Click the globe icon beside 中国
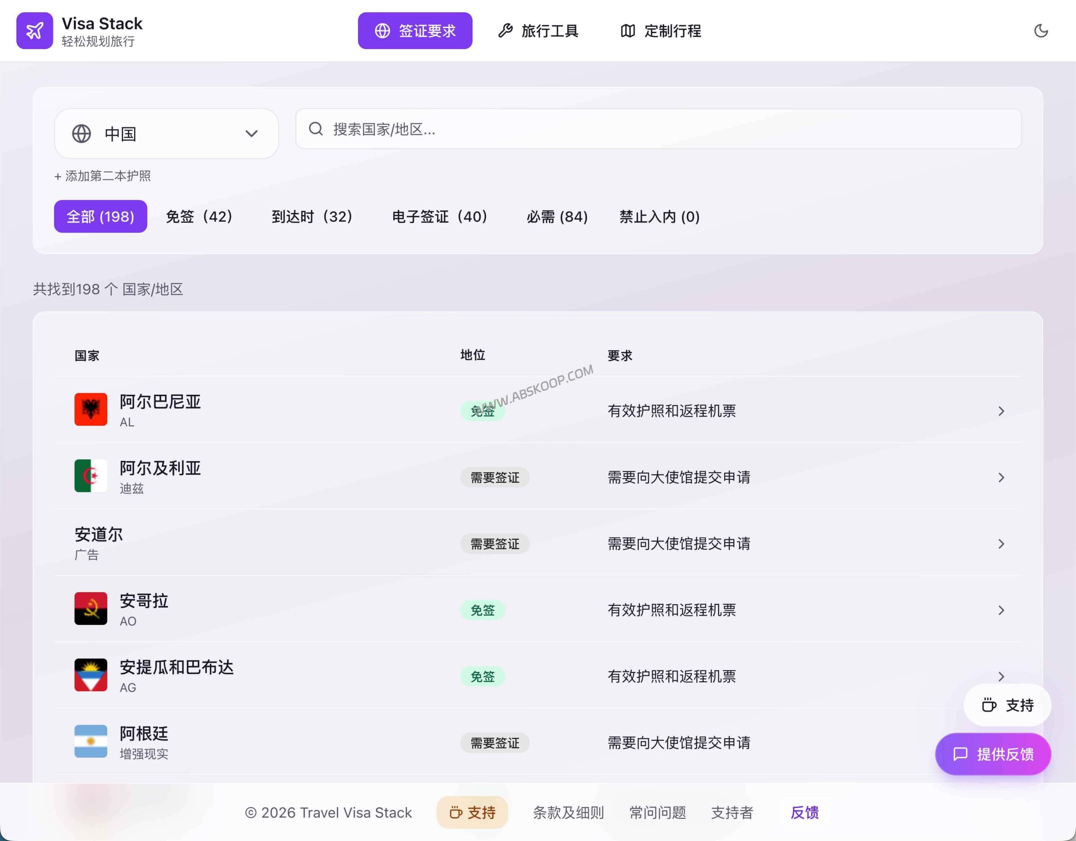Viewport: 1076px width, 841px height. pos(82,134)
